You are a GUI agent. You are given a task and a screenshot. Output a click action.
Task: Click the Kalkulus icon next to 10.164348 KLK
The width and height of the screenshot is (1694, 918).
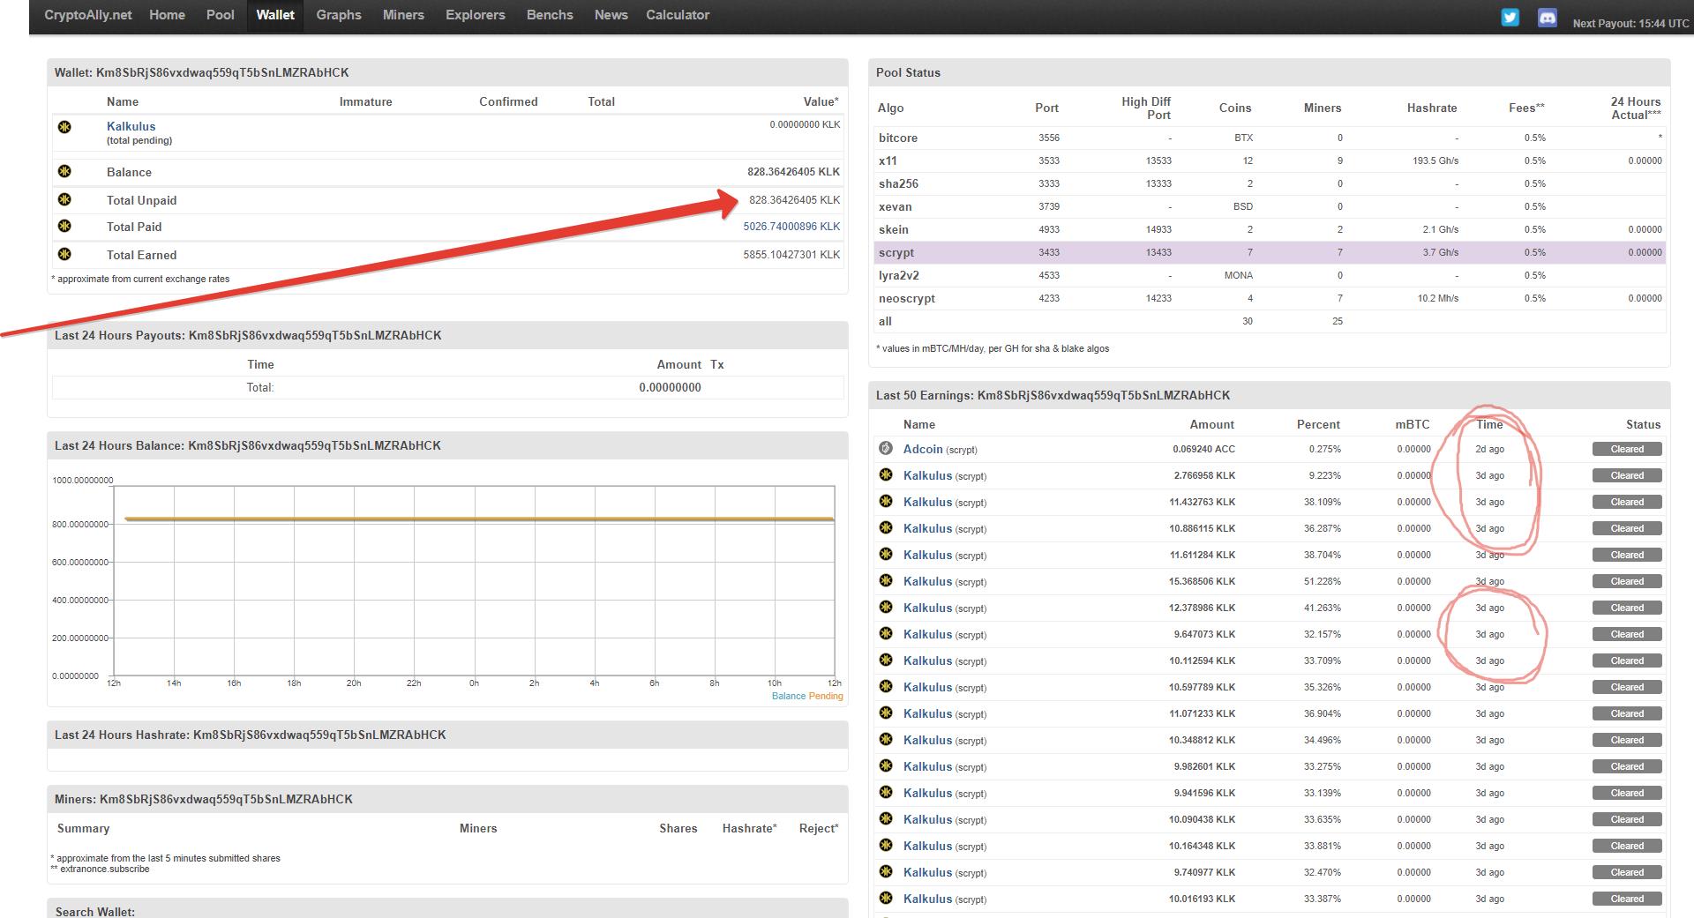point(886,845)
